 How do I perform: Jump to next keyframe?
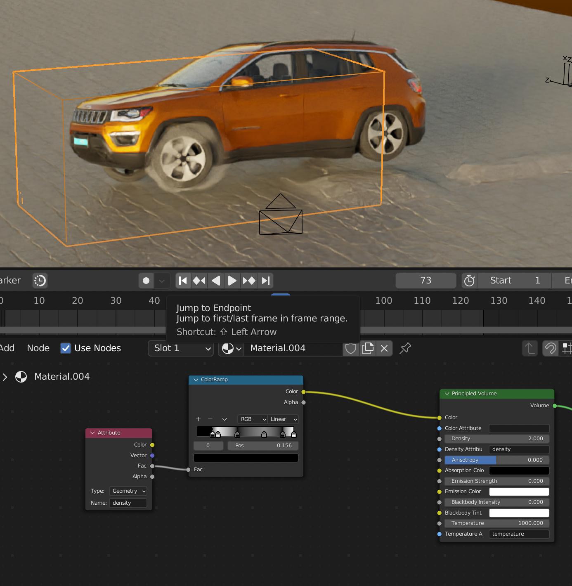249,281
